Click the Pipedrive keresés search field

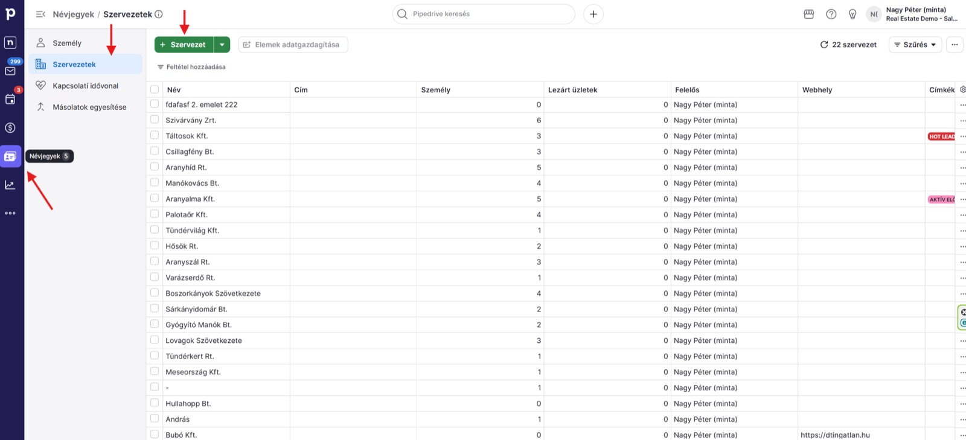484,14
